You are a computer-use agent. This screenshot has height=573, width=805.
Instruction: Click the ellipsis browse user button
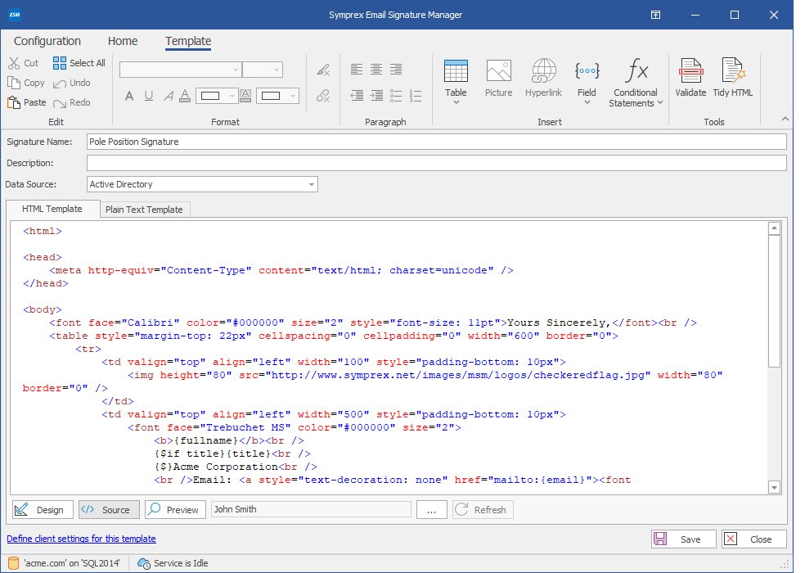coord(432,510)
